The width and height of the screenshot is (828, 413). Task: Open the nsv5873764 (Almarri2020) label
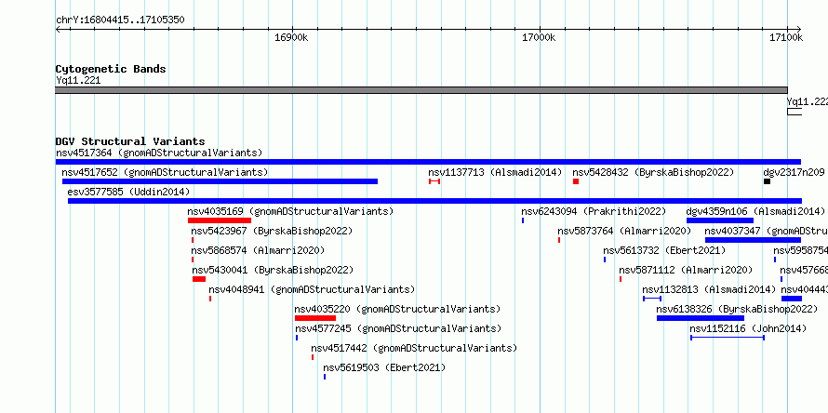click(x=624, y=232)
